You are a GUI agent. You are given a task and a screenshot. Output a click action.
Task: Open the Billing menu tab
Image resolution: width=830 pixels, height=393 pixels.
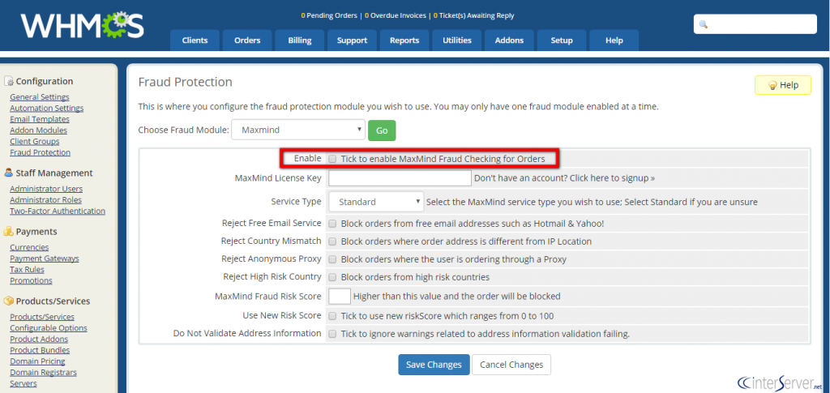pyautogui.click(x=300, y=41)
